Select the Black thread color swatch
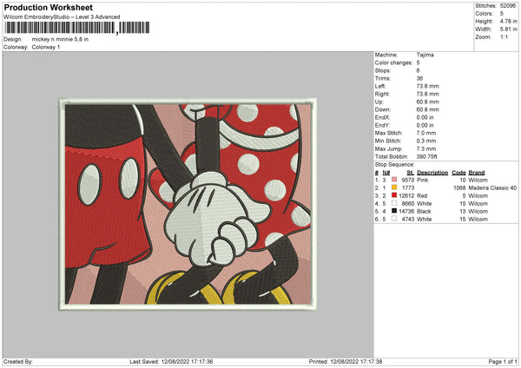521x368 pixels. pyautogui.click(x=394, y=211)
